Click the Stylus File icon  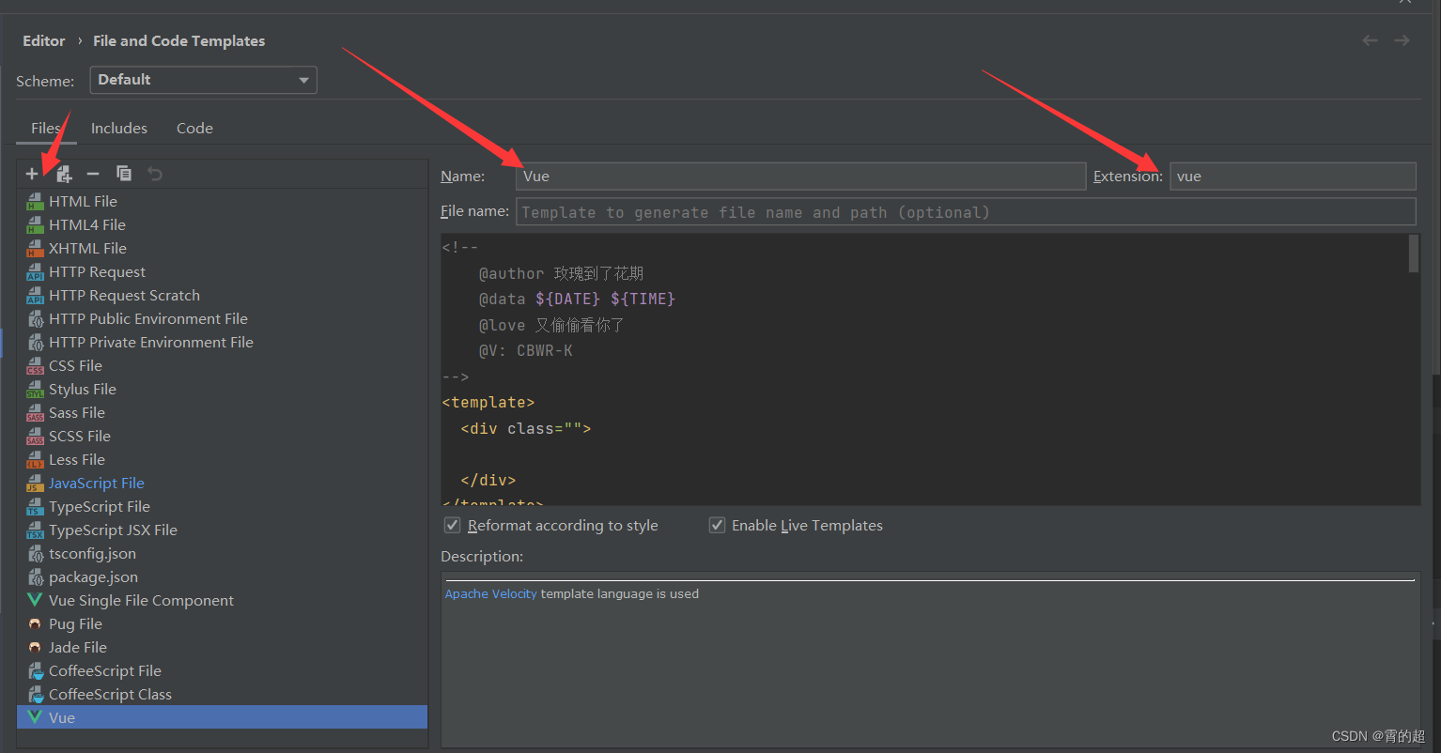pyautogui.click(x=35, y=389)
